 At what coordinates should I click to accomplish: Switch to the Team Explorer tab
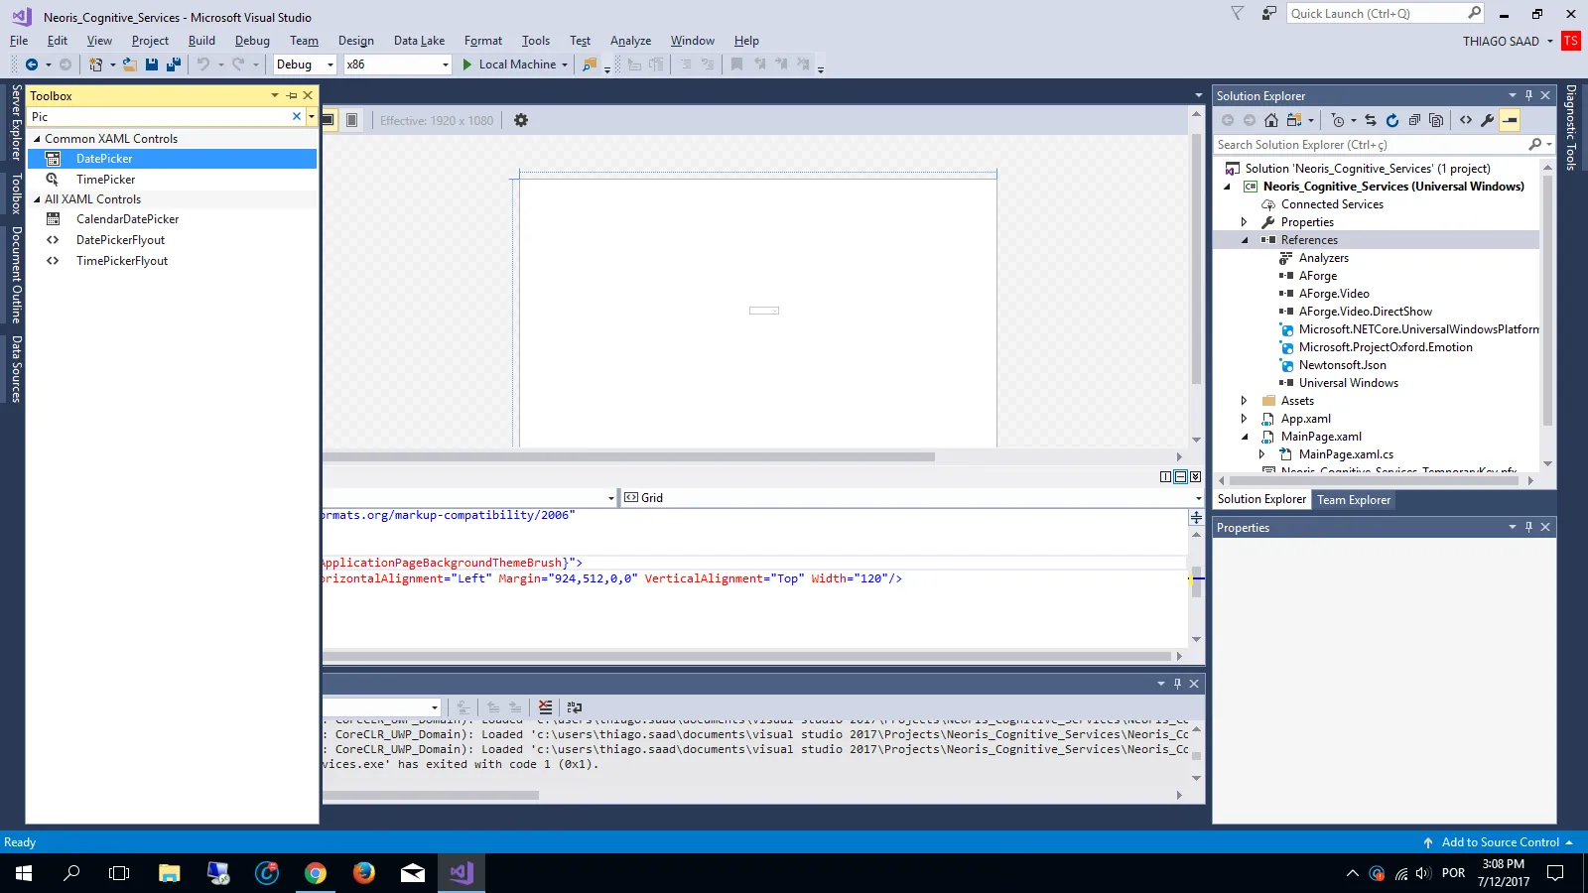[1354, 500]
